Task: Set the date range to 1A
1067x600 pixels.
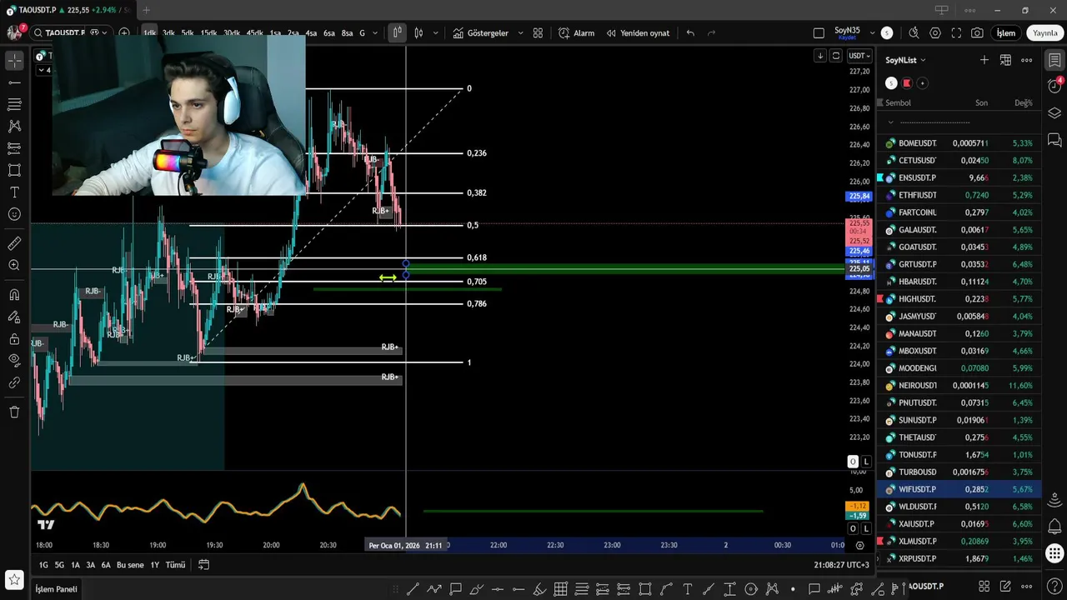Action: tap(75, 565)
